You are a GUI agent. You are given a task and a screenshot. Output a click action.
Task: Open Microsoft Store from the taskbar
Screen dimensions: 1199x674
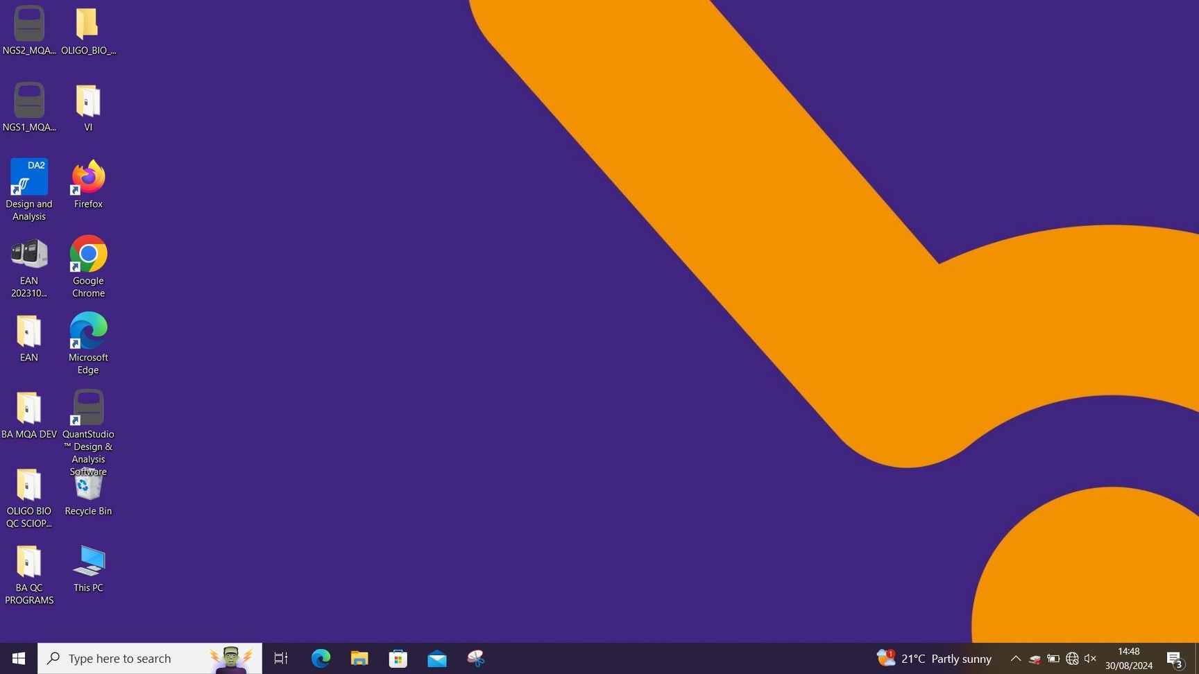[398, 658]
